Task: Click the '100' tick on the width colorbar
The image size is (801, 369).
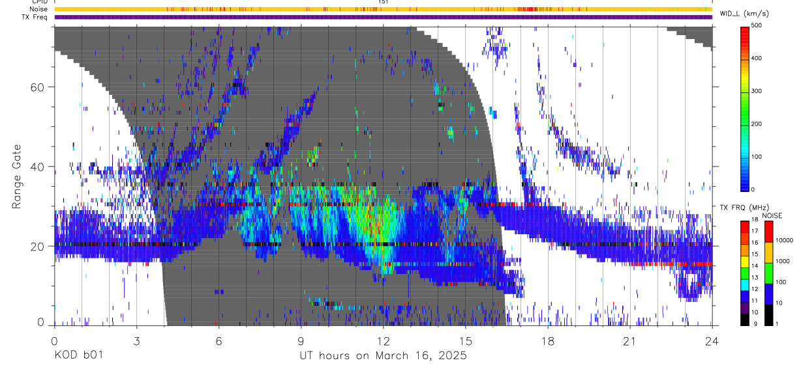Action: (758, 157)
